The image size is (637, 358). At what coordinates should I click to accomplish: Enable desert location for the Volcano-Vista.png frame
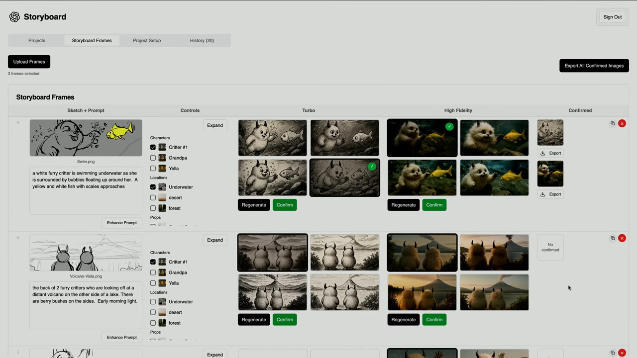coord(153,312)
